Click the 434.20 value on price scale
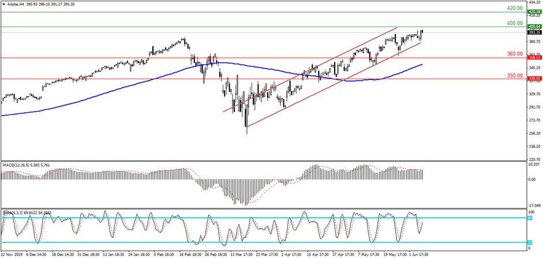The width and height of the screenshot is (543, 259). pyautogui.click(x=534, y=2)
